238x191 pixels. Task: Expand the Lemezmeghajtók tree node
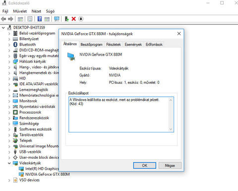tap(9, 90)
